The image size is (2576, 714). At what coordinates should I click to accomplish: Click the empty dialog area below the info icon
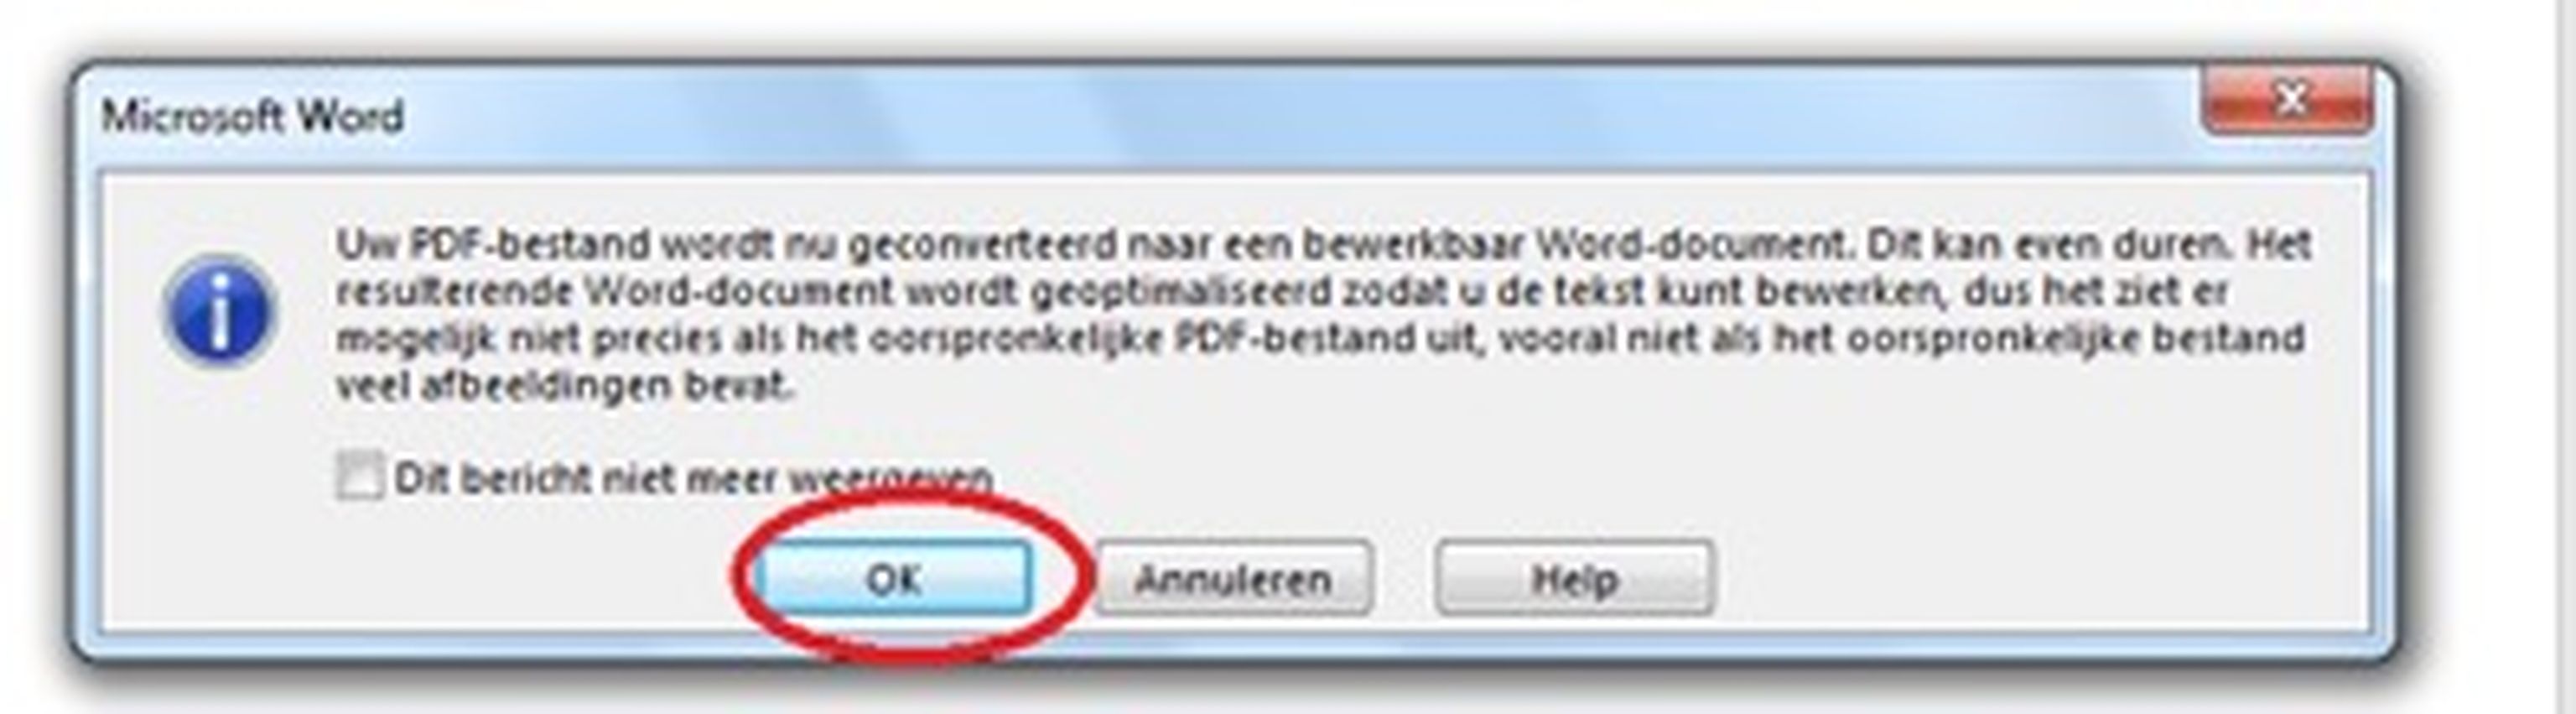220,500
